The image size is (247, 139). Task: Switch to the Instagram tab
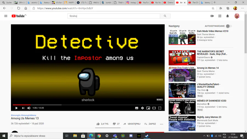[131, 2]
